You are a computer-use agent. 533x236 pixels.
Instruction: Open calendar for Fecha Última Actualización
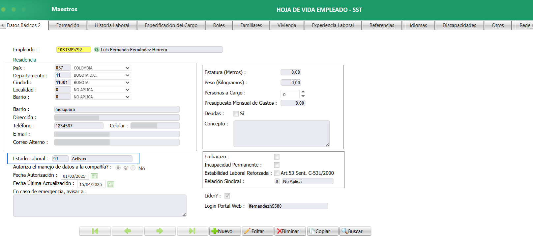pos(111,184)
